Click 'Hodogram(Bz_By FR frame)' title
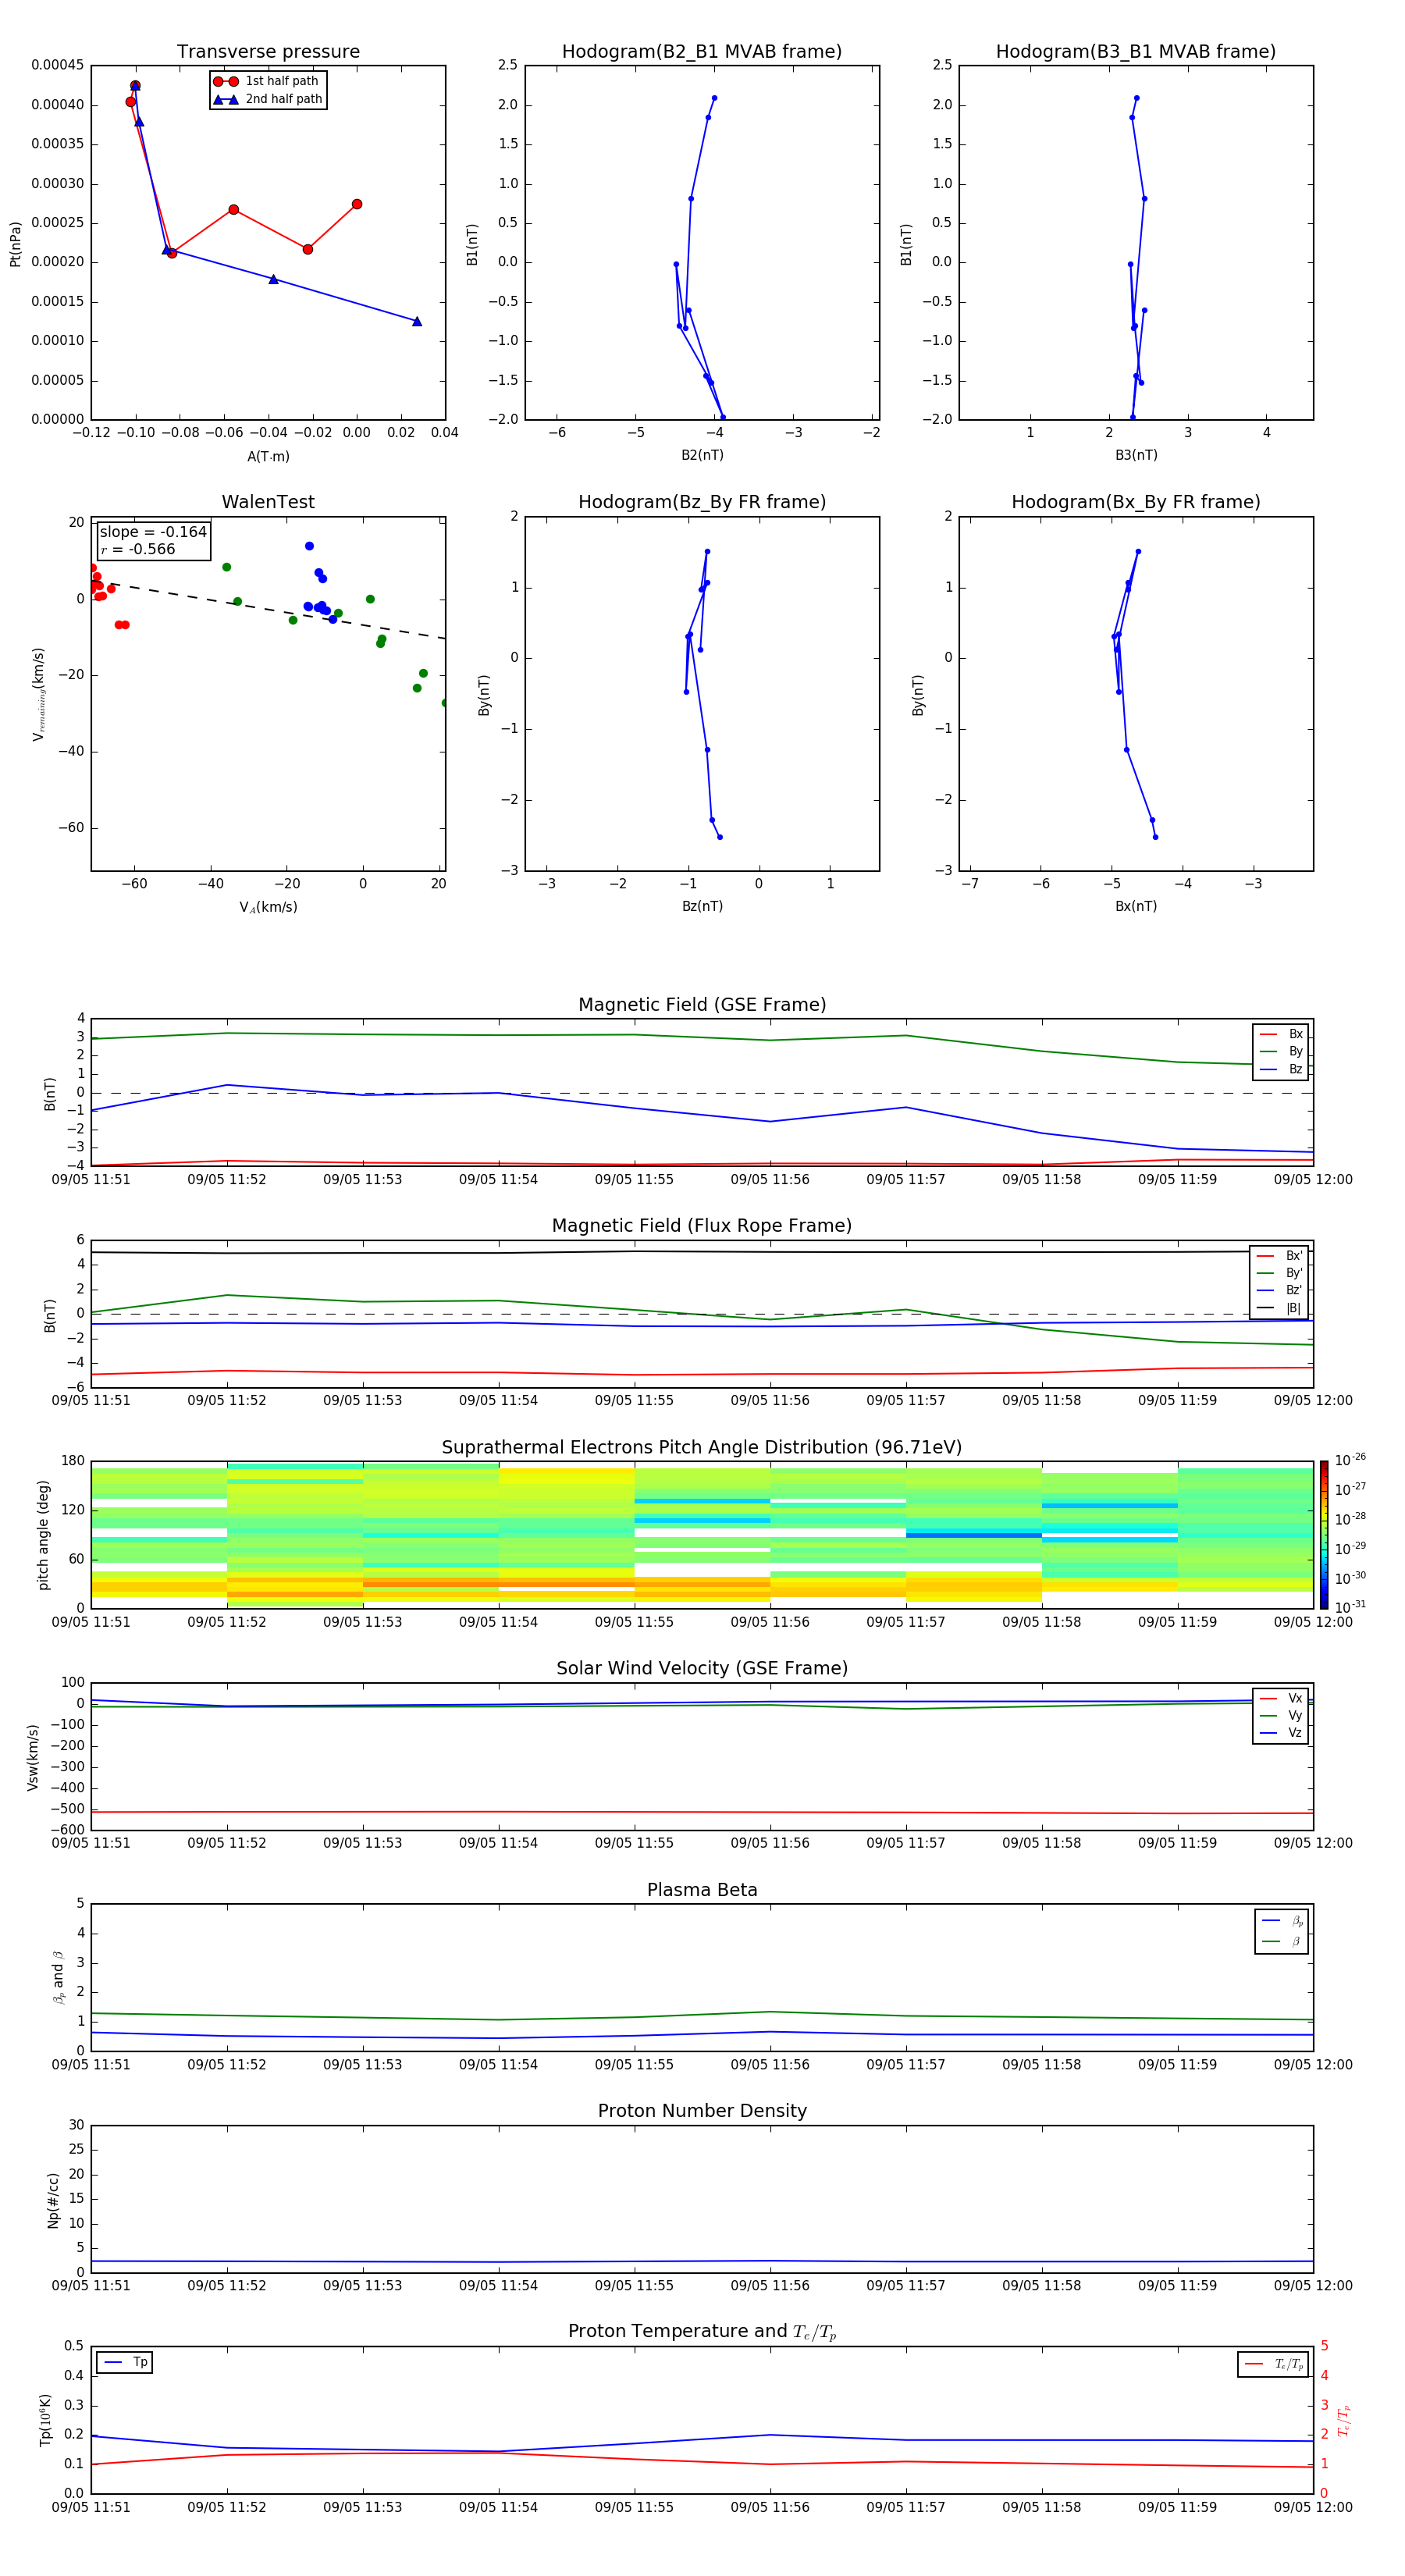 702,502
